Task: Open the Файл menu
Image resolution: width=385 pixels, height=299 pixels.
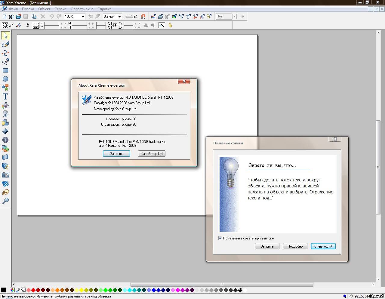Action: click(x=13, y=9)
